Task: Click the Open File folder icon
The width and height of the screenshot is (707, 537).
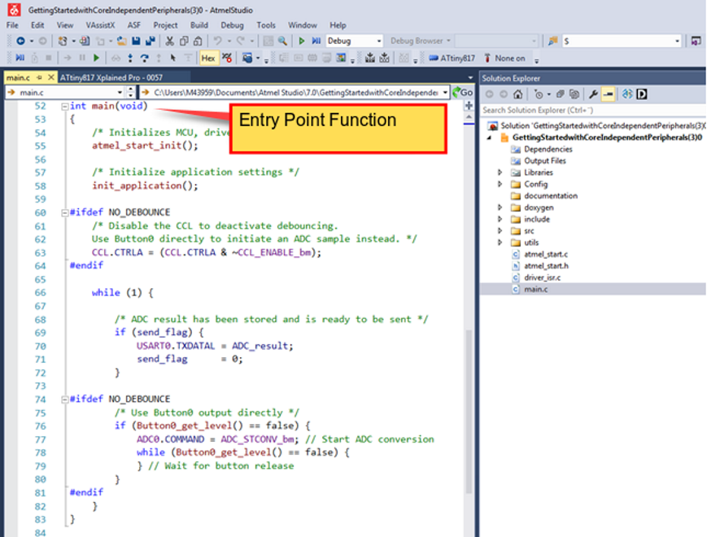Action: click(121, 41)
